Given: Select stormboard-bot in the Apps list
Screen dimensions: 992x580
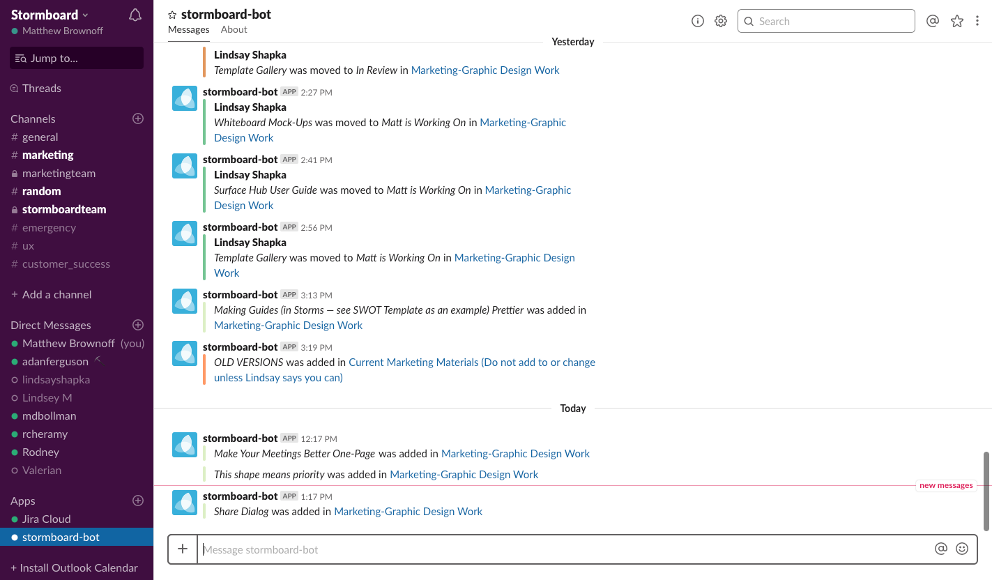Looking at the screenshot, I should tap(77, 537).
